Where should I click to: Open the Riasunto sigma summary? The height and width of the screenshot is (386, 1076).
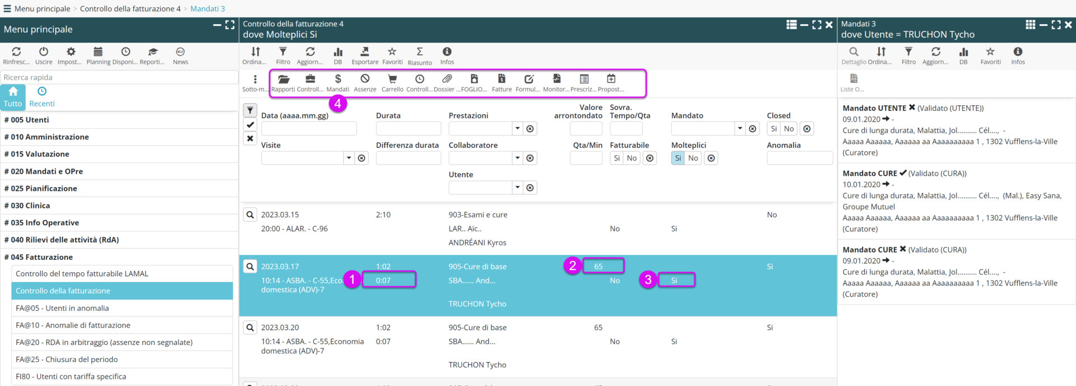click(419, 52)
